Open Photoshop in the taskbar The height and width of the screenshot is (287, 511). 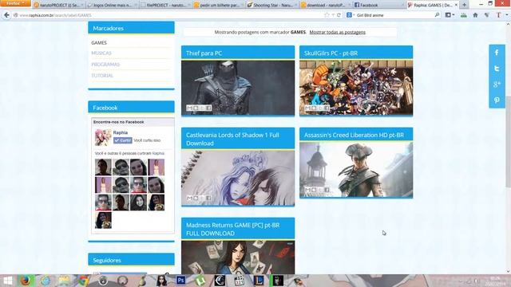180,281
